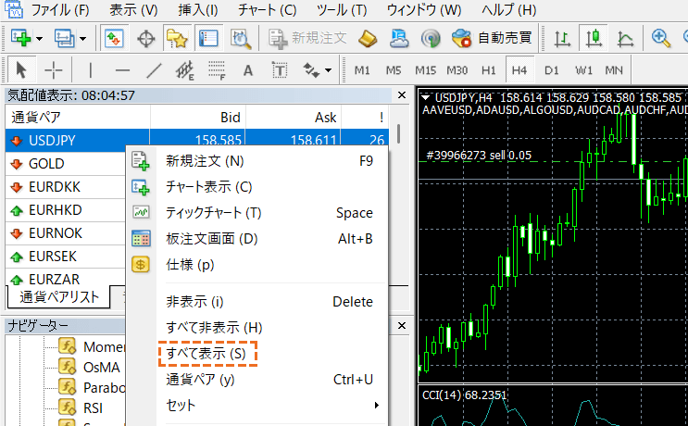688x426 pixels.
Task: Toggle candlestick chart display mode
Action: [594, 39]
